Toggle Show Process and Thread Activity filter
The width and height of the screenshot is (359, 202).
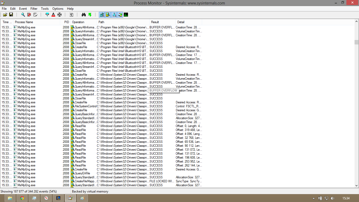pyautogui.click(x=120, y=15)
